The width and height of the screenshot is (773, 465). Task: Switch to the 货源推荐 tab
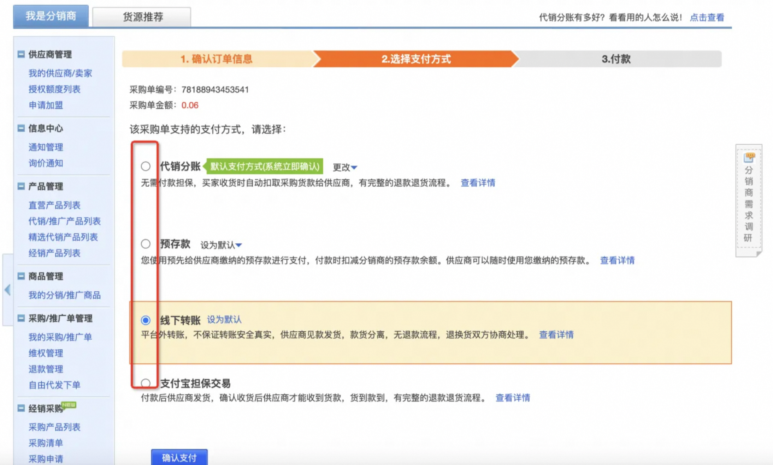tap(142, 17)
